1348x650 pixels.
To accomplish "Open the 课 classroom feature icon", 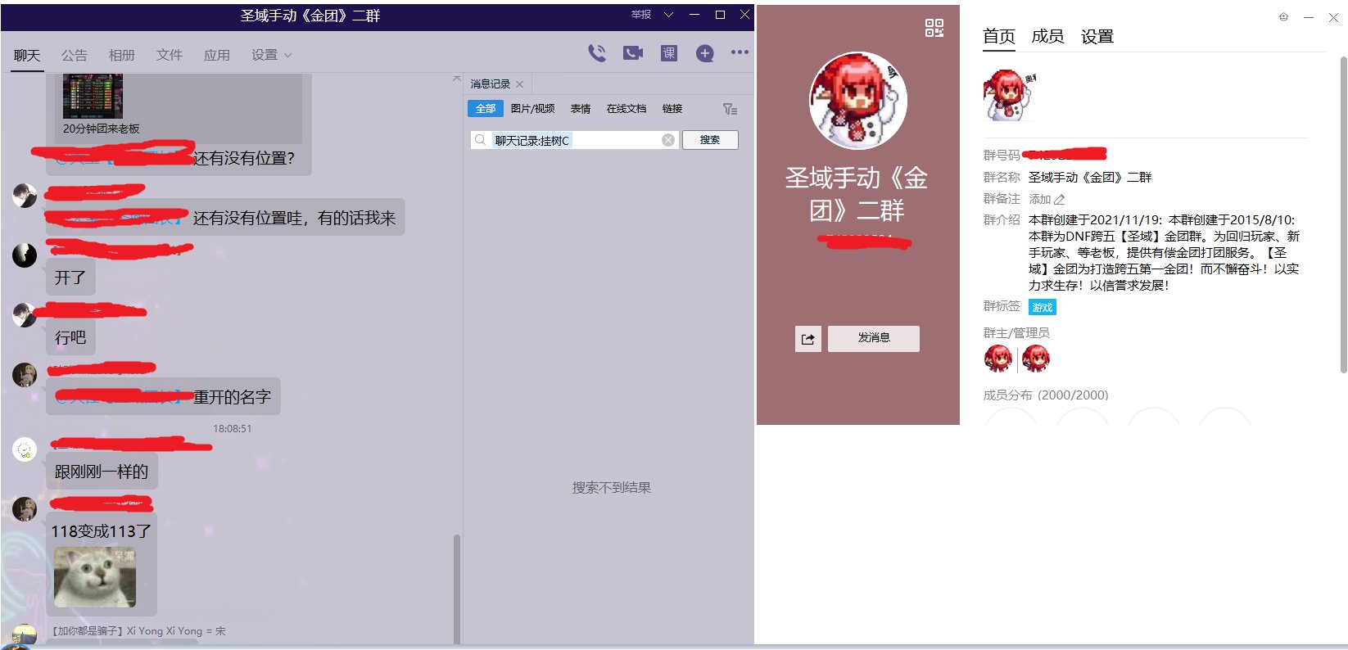I will 669,53.
